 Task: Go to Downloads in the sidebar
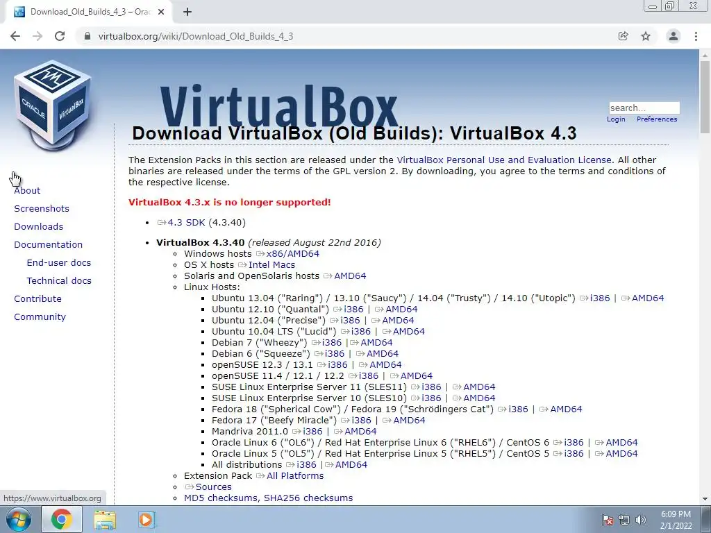click(x=39, y=227)
